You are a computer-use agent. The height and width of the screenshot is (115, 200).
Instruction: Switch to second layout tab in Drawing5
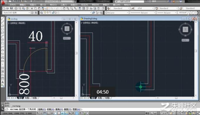pyautogui.click(x=108, y=98)
